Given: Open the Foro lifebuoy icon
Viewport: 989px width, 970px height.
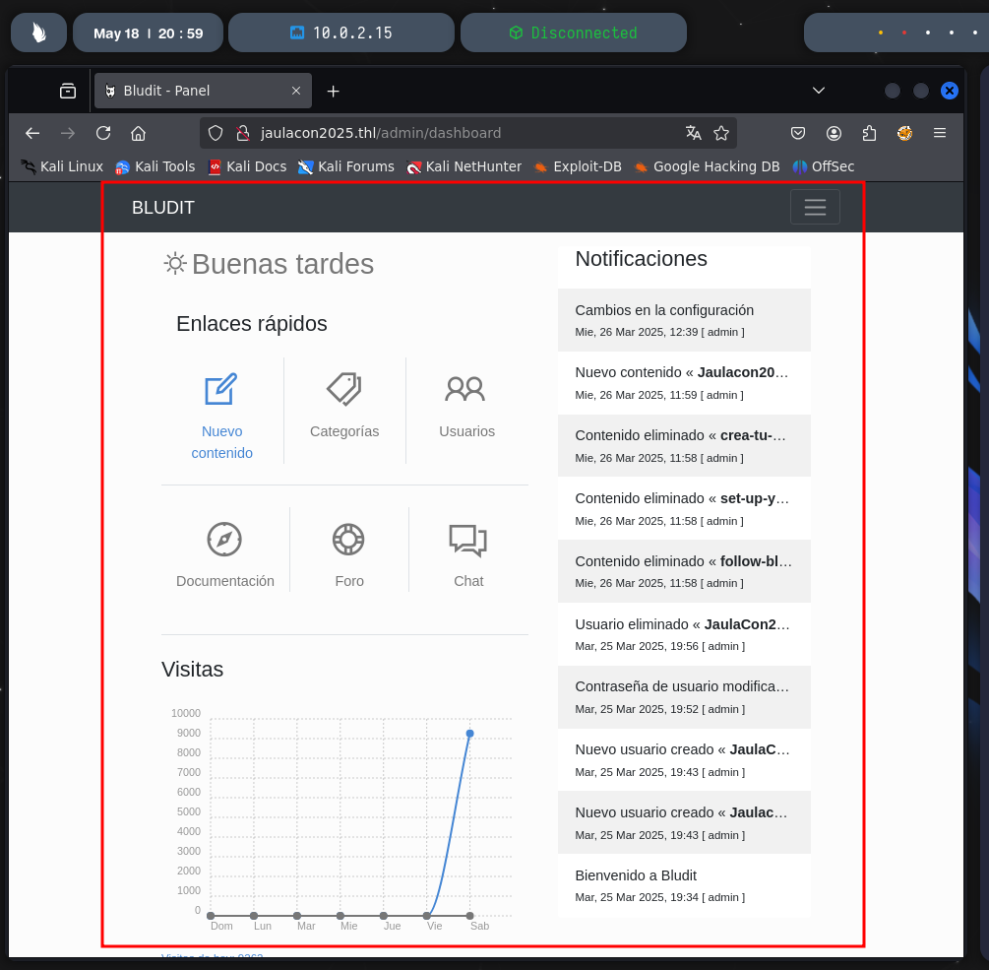Looking at the screenshot, I should click(348, 539).
